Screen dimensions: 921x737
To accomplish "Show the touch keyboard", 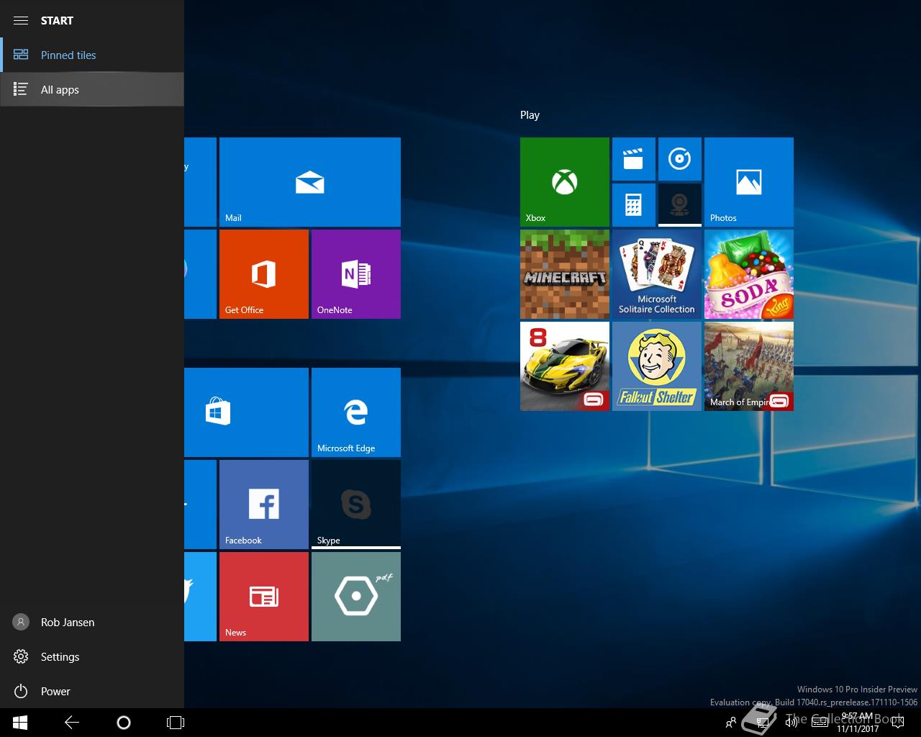I will coord(820,723).
